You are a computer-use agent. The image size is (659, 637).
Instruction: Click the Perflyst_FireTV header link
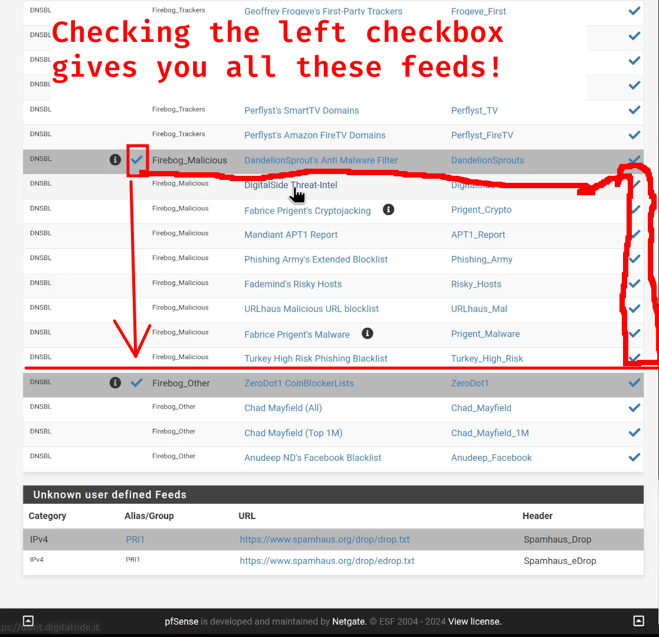(x=482, y=135)
